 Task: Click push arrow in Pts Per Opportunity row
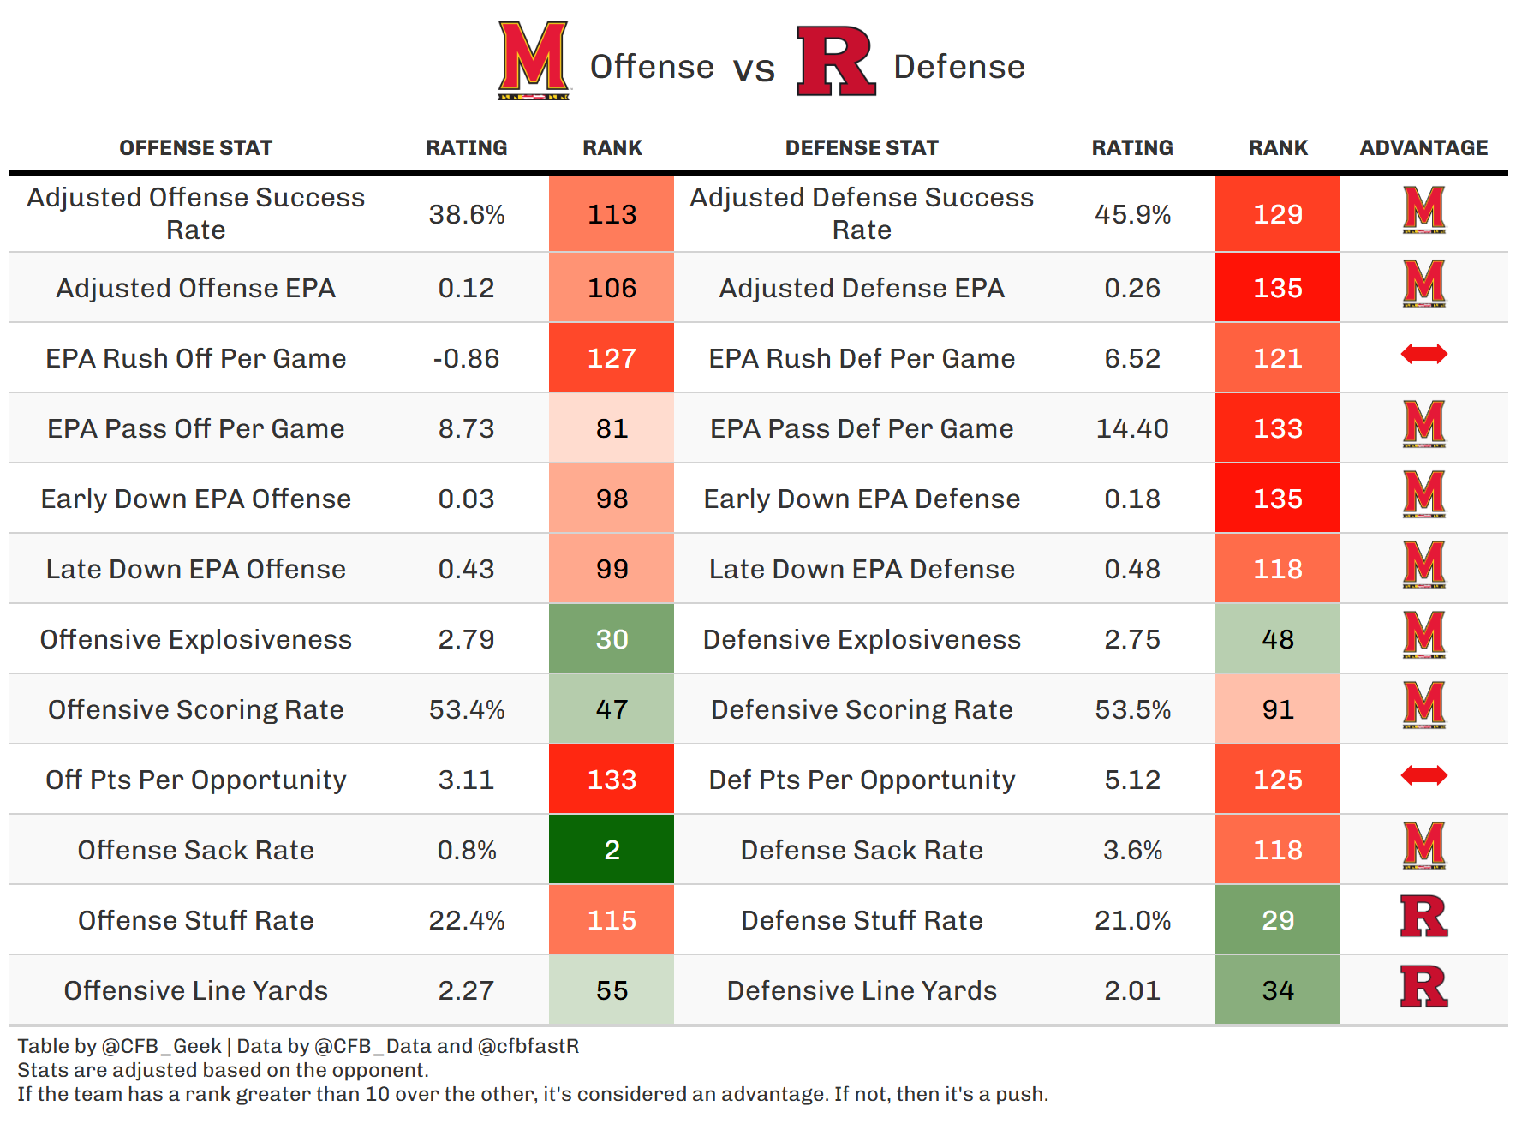(x=1423, y=775)
